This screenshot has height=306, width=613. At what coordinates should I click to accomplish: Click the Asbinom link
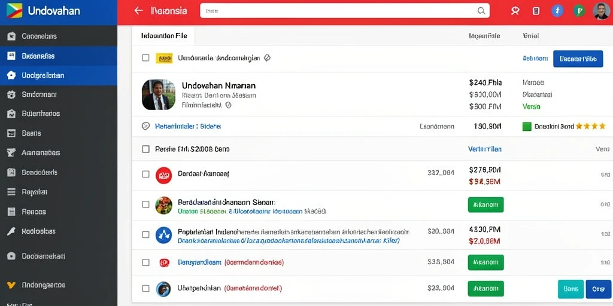[x=535, y=59]
